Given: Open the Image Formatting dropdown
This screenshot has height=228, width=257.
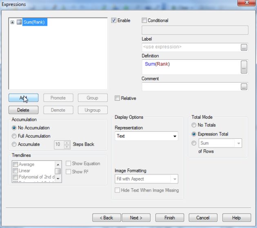Looking at the screenshot, I should (146, 179).
